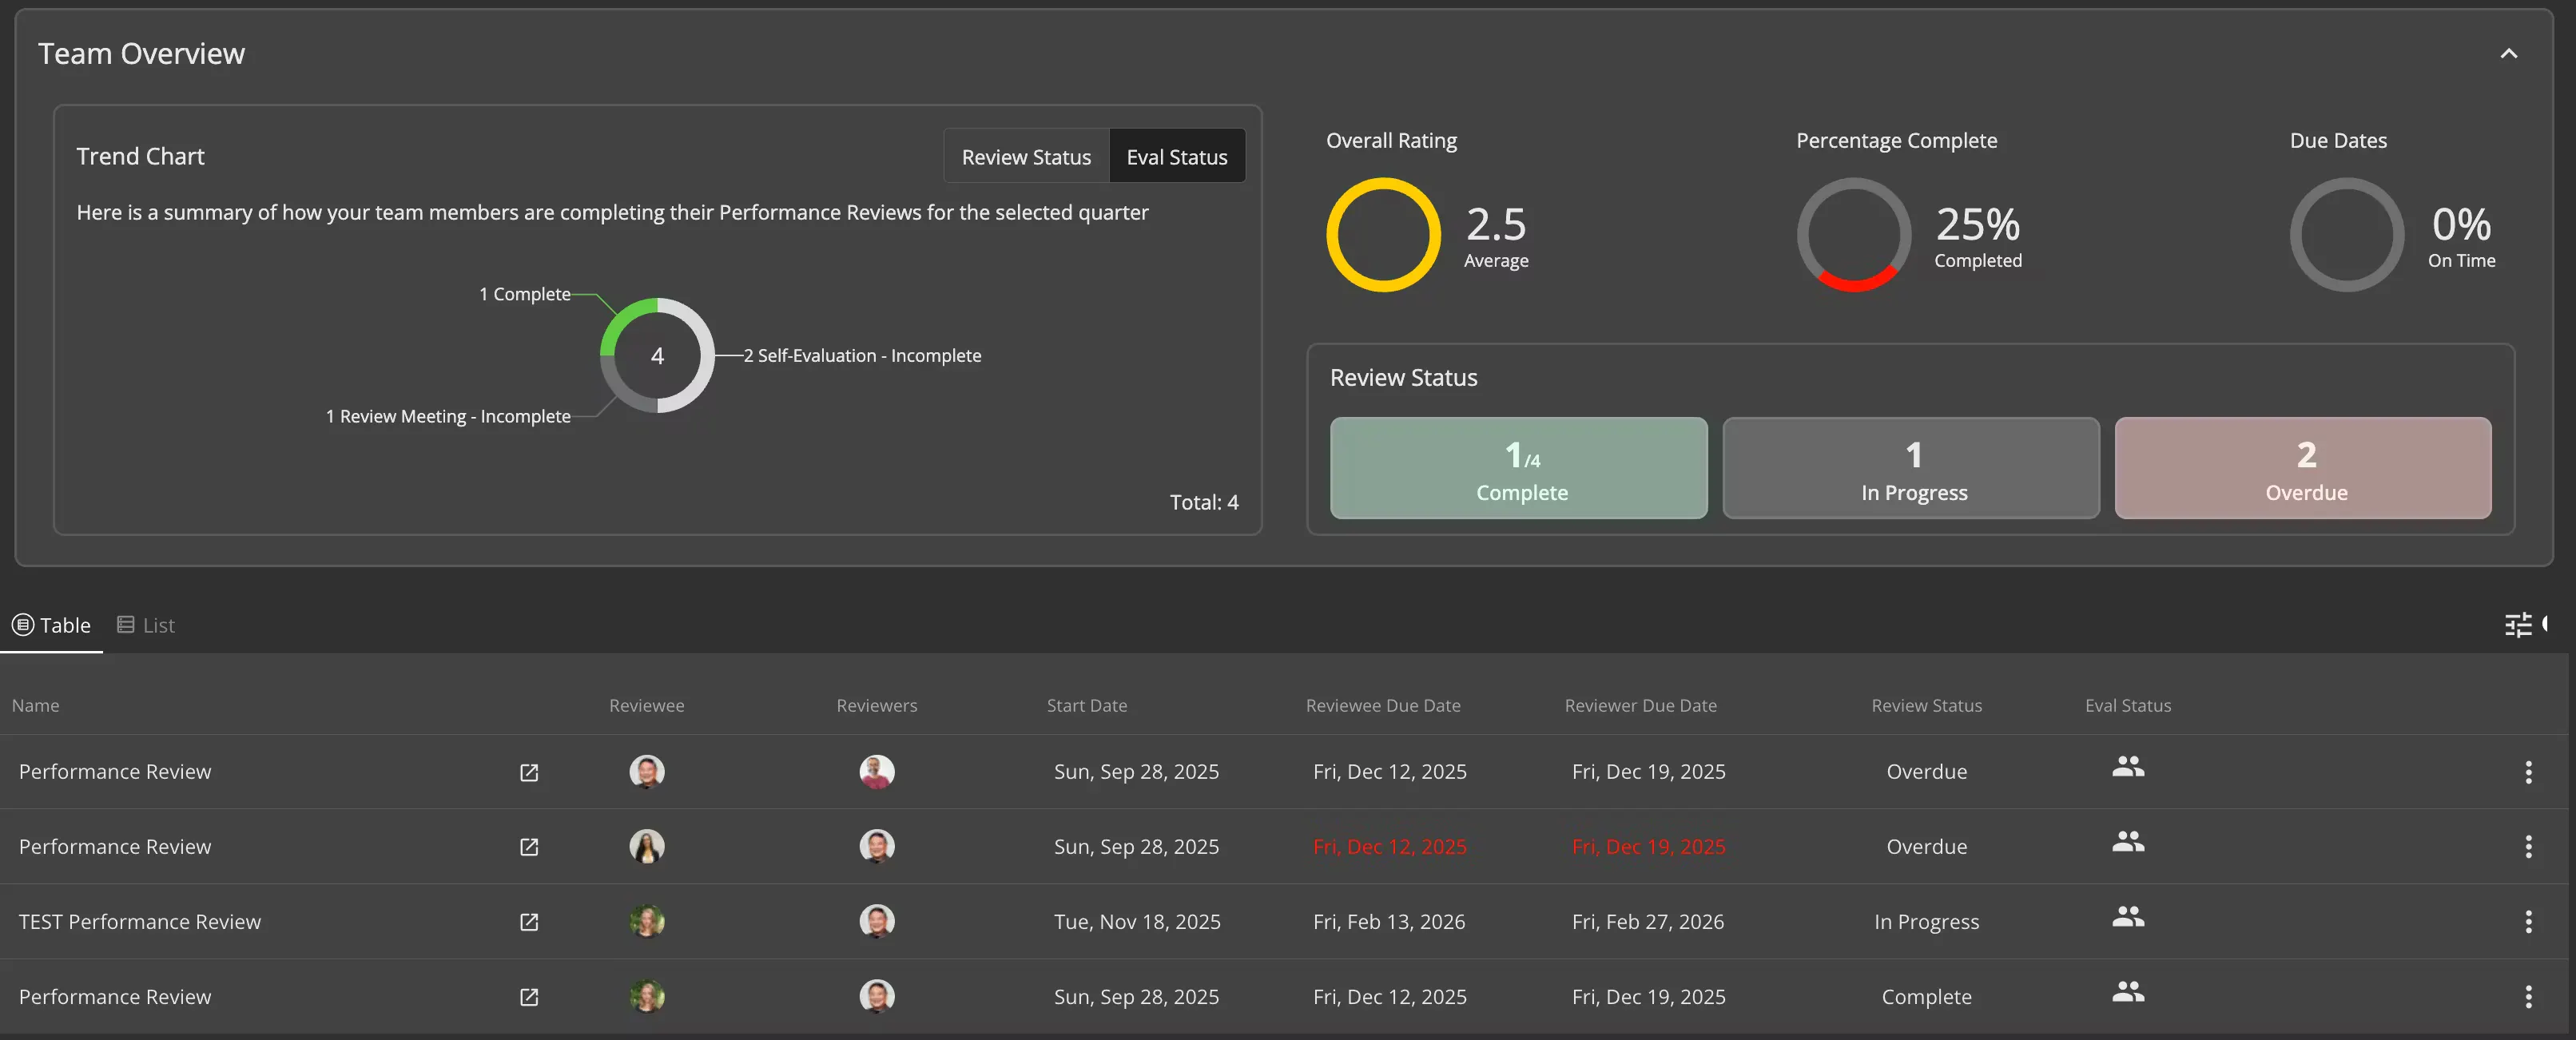This screenshot has width=2576, height=1040.
Task: Open the filter settings sliders icon
Action: coord(2517,625)
